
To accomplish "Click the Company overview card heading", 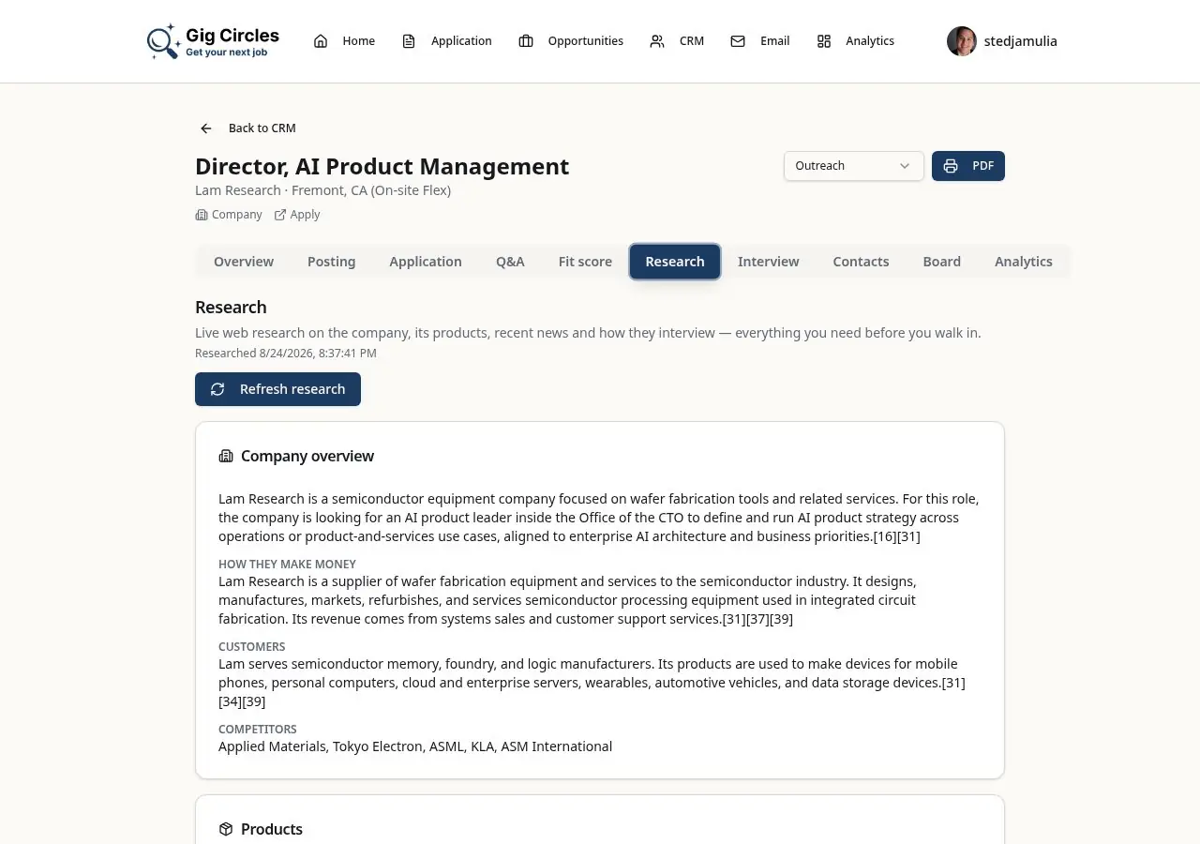I will click(x=307, y=457).
